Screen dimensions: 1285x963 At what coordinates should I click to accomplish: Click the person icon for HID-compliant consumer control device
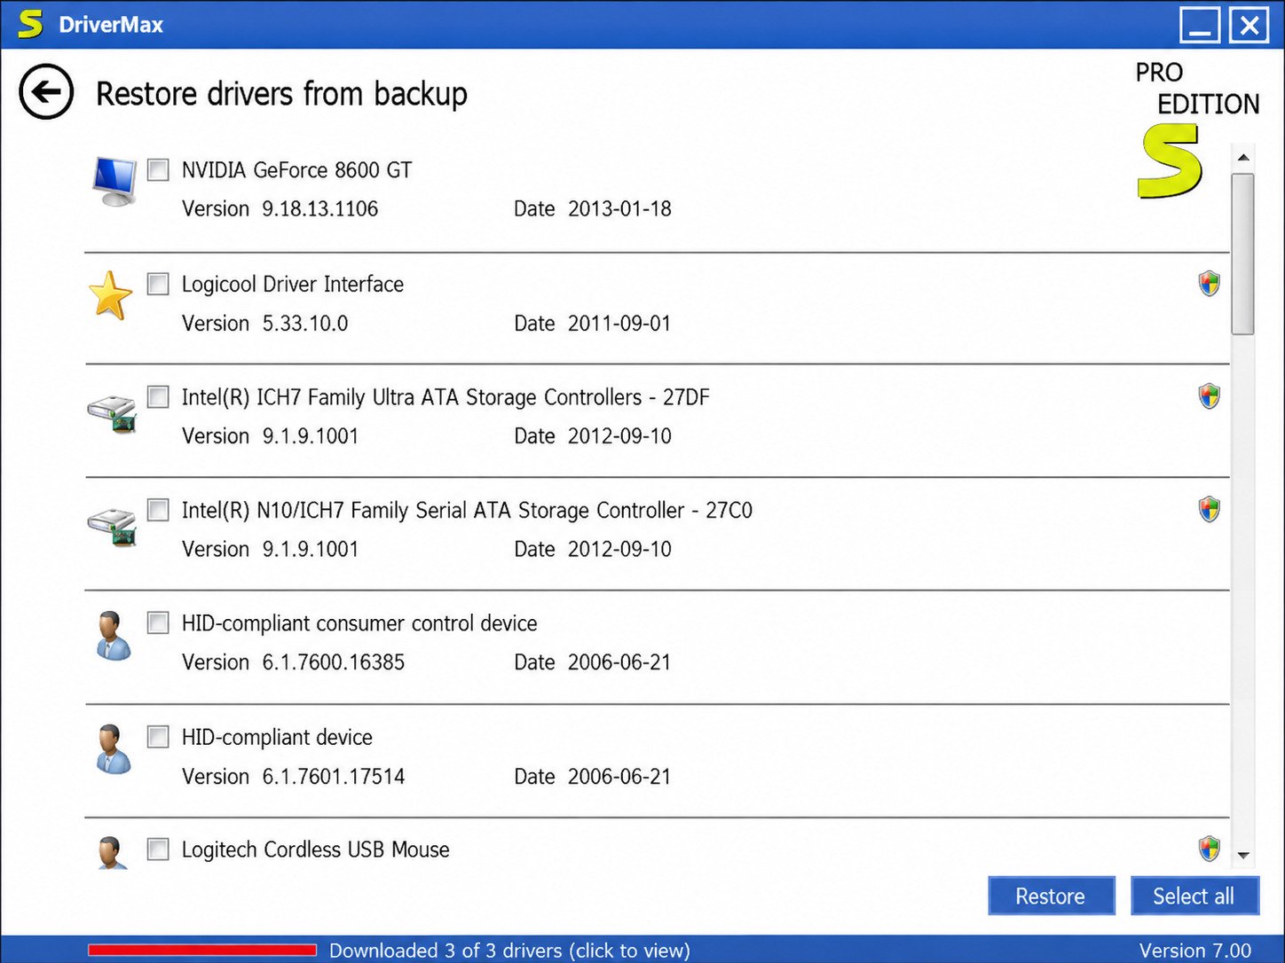[x=113, y=636]
